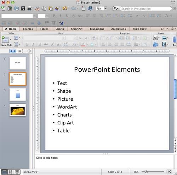Insert a Text Box from the Insert group
Screen dimensions: 177x175
click(155, 38)
